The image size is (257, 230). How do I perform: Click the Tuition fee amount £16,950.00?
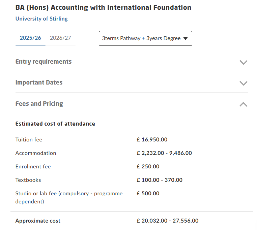click(152, 140)
